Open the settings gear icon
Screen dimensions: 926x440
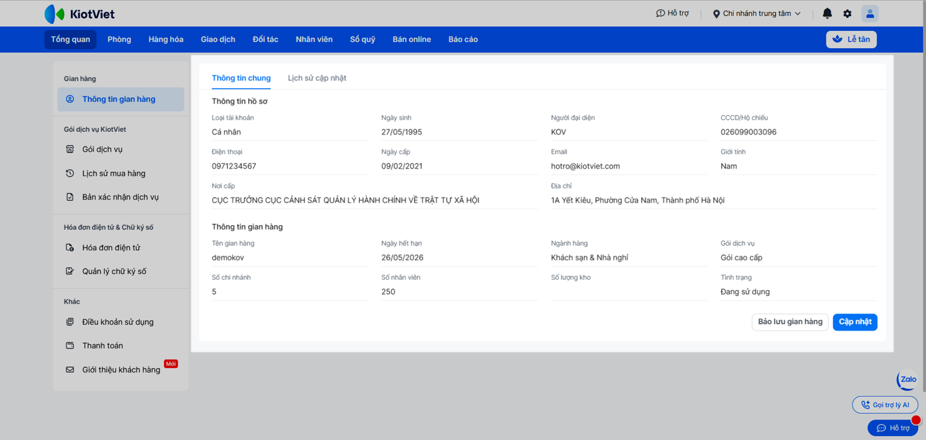pos(848,14)
